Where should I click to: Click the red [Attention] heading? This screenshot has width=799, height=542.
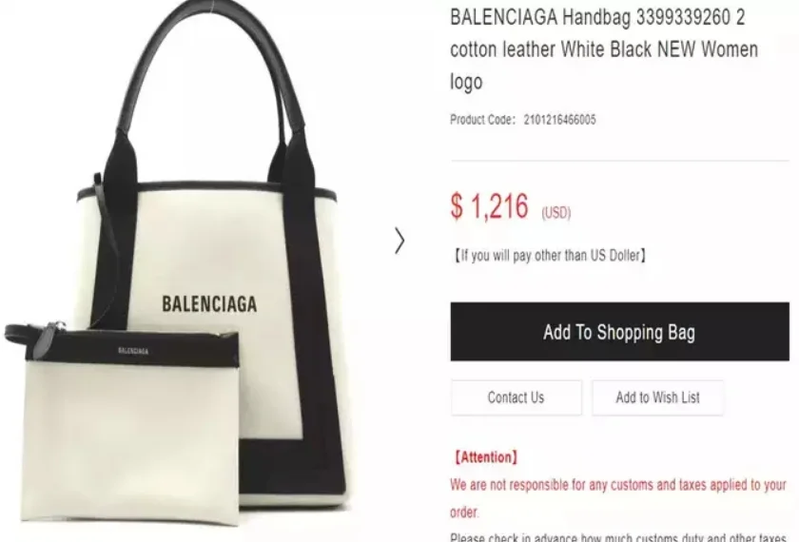point(486,457)
